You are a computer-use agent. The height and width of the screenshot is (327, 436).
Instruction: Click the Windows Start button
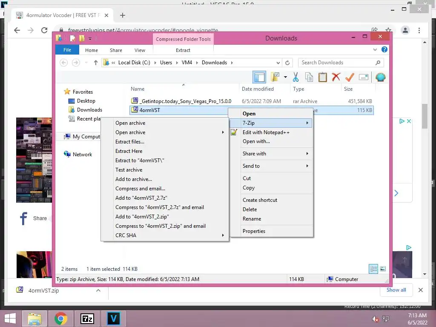[x=10, y=318]
